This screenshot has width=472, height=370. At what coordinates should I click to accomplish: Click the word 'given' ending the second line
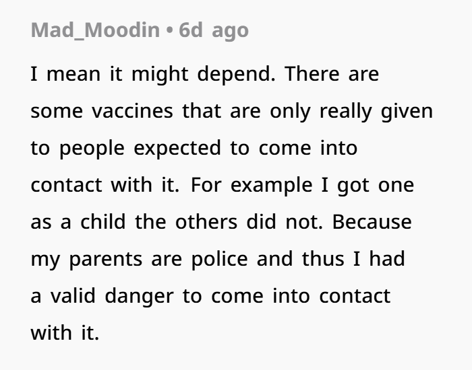(407, 111)
